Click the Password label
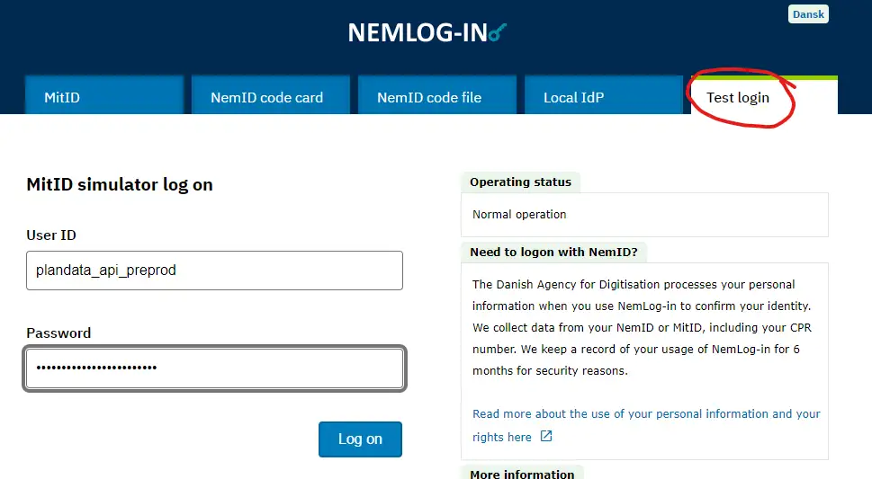Image resolution: width=872 pixels, height=479 pixels. pos(58,333)
